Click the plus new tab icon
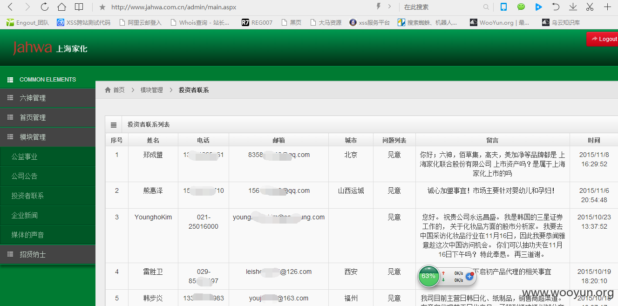 (607, 7)
